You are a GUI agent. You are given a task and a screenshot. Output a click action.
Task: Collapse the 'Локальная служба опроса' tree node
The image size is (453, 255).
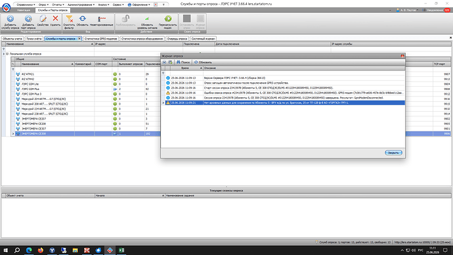[x=7, y=54]
